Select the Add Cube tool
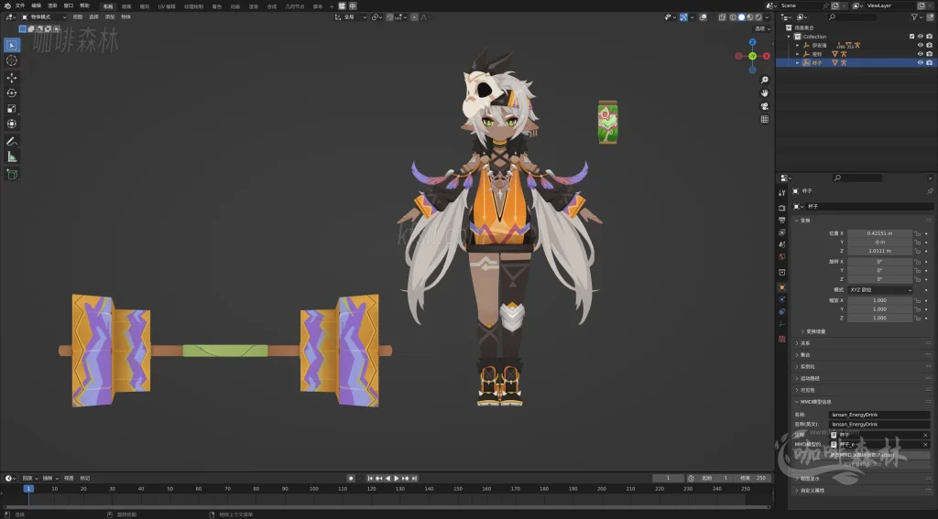Screen dimensions: 938x519 coord(11,174)
